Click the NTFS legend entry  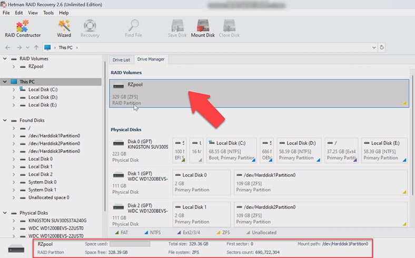[x=152, y=233]
